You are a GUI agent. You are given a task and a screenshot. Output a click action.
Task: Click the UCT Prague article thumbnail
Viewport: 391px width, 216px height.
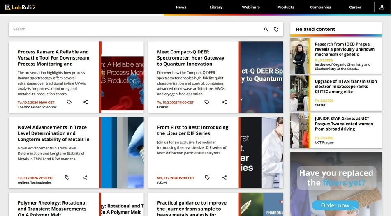[299, 131]
